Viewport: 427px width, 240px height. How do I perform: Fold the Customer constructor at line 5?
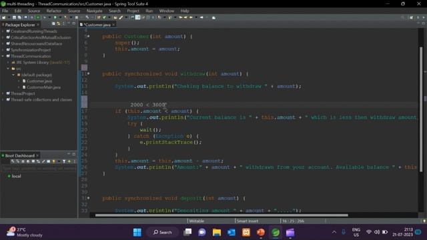click(x=89, y=36)
